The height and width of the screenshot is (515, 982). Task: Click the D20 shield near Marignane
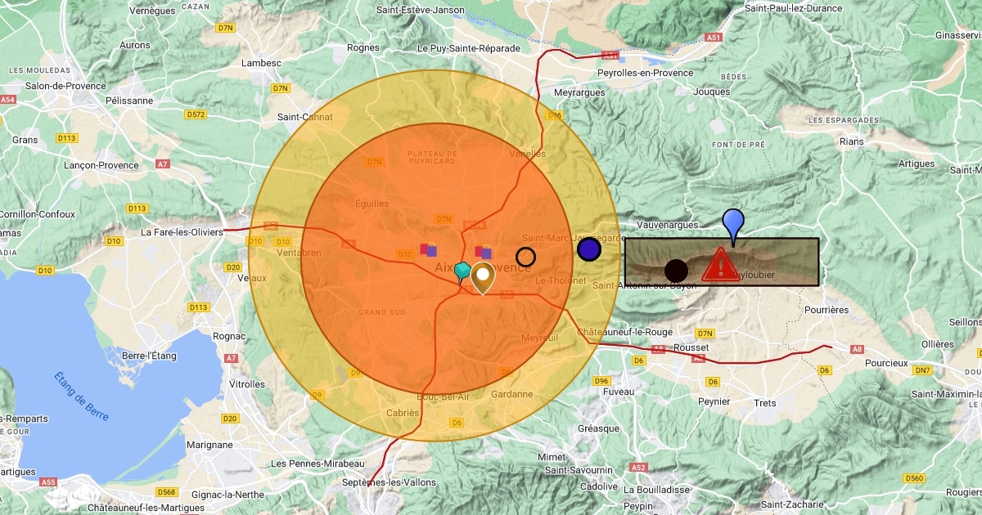tap(230, 419)
